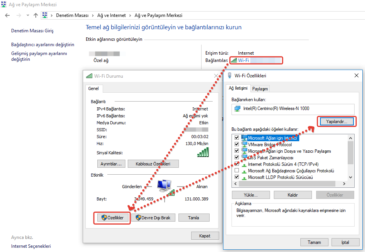Expand the chevron after Ağ ve Internet

coord(130,15)
